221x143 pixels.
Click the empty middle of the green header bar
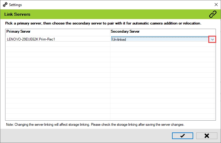115,14
